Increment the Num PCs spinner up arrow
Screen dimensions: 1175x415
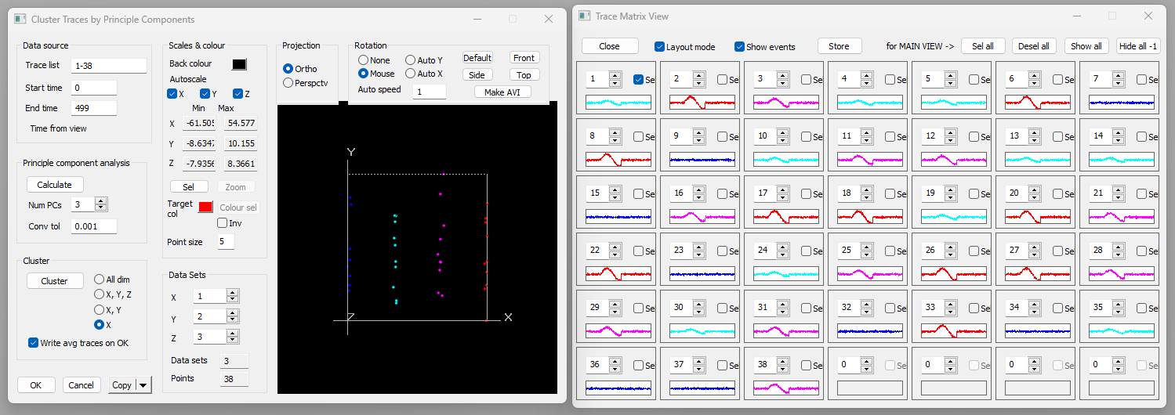point(100,200)
